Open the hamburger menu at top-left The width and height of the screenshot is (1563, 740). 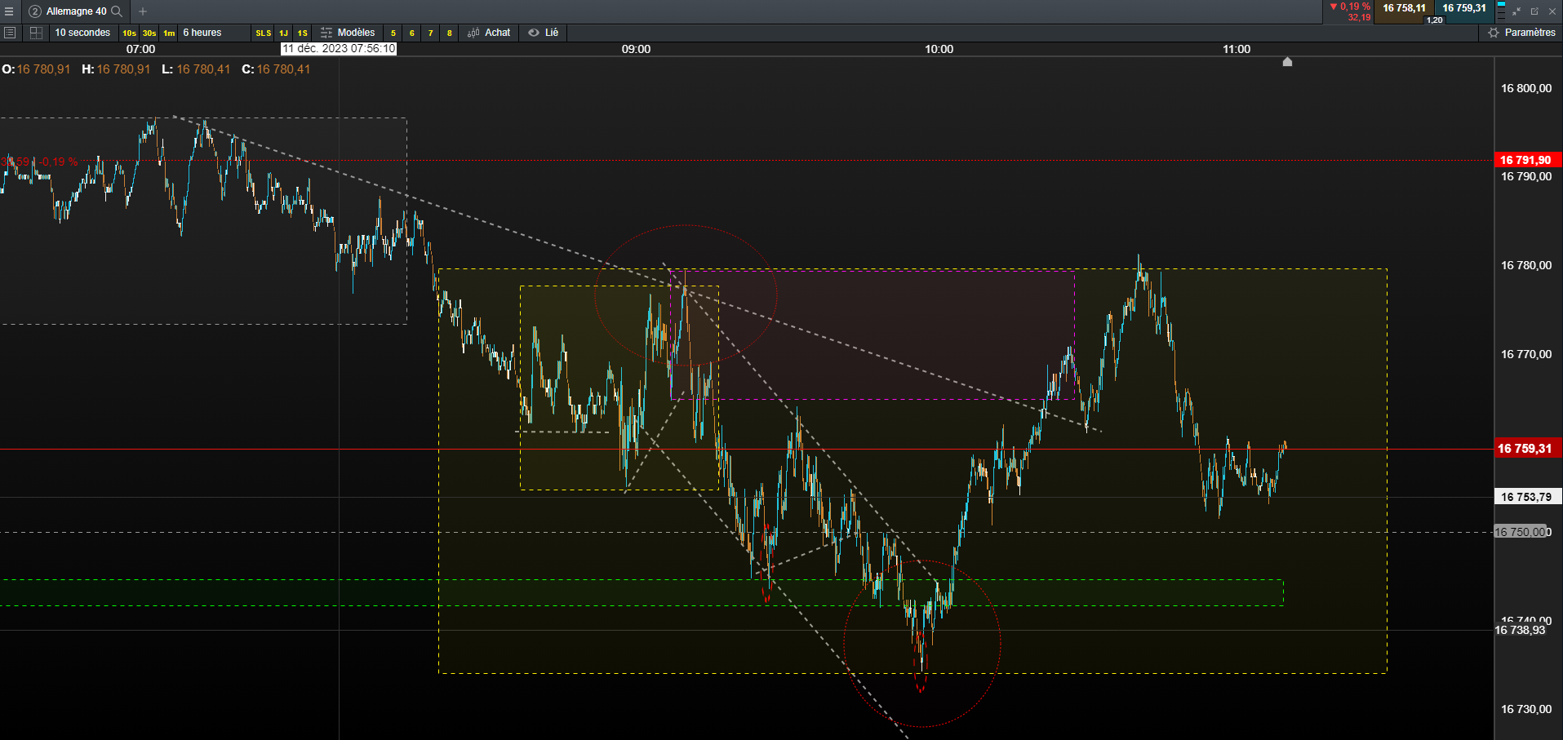point(9,11)
